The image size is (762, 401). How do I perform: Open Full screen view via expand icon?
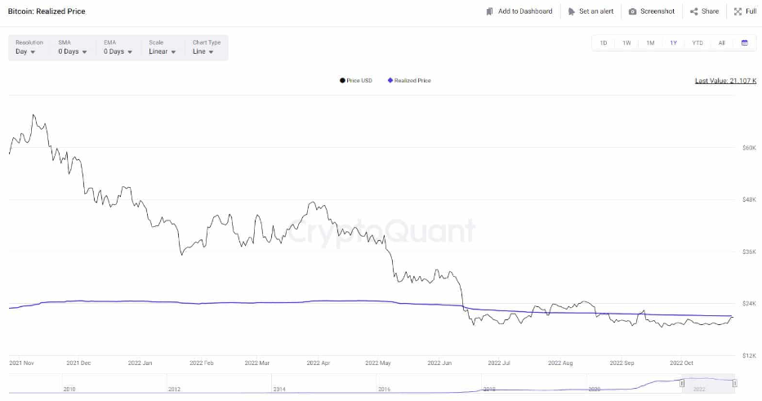(737, 11)
